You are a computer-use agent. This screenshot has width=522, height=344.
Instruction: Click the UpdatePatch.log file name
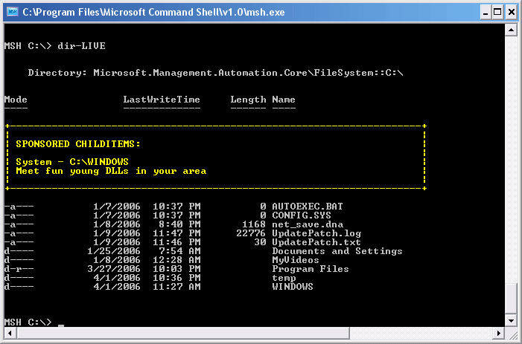(316, 233)
